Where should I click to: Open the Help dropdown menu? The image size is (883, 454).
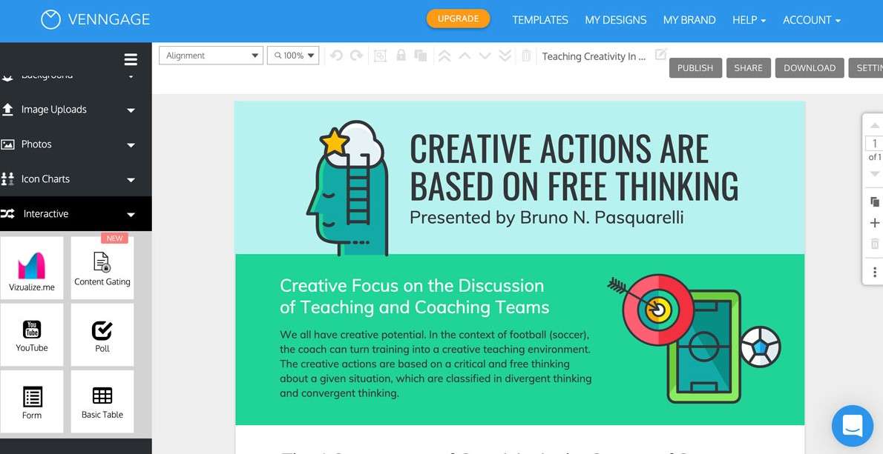[x=749, y=20]
